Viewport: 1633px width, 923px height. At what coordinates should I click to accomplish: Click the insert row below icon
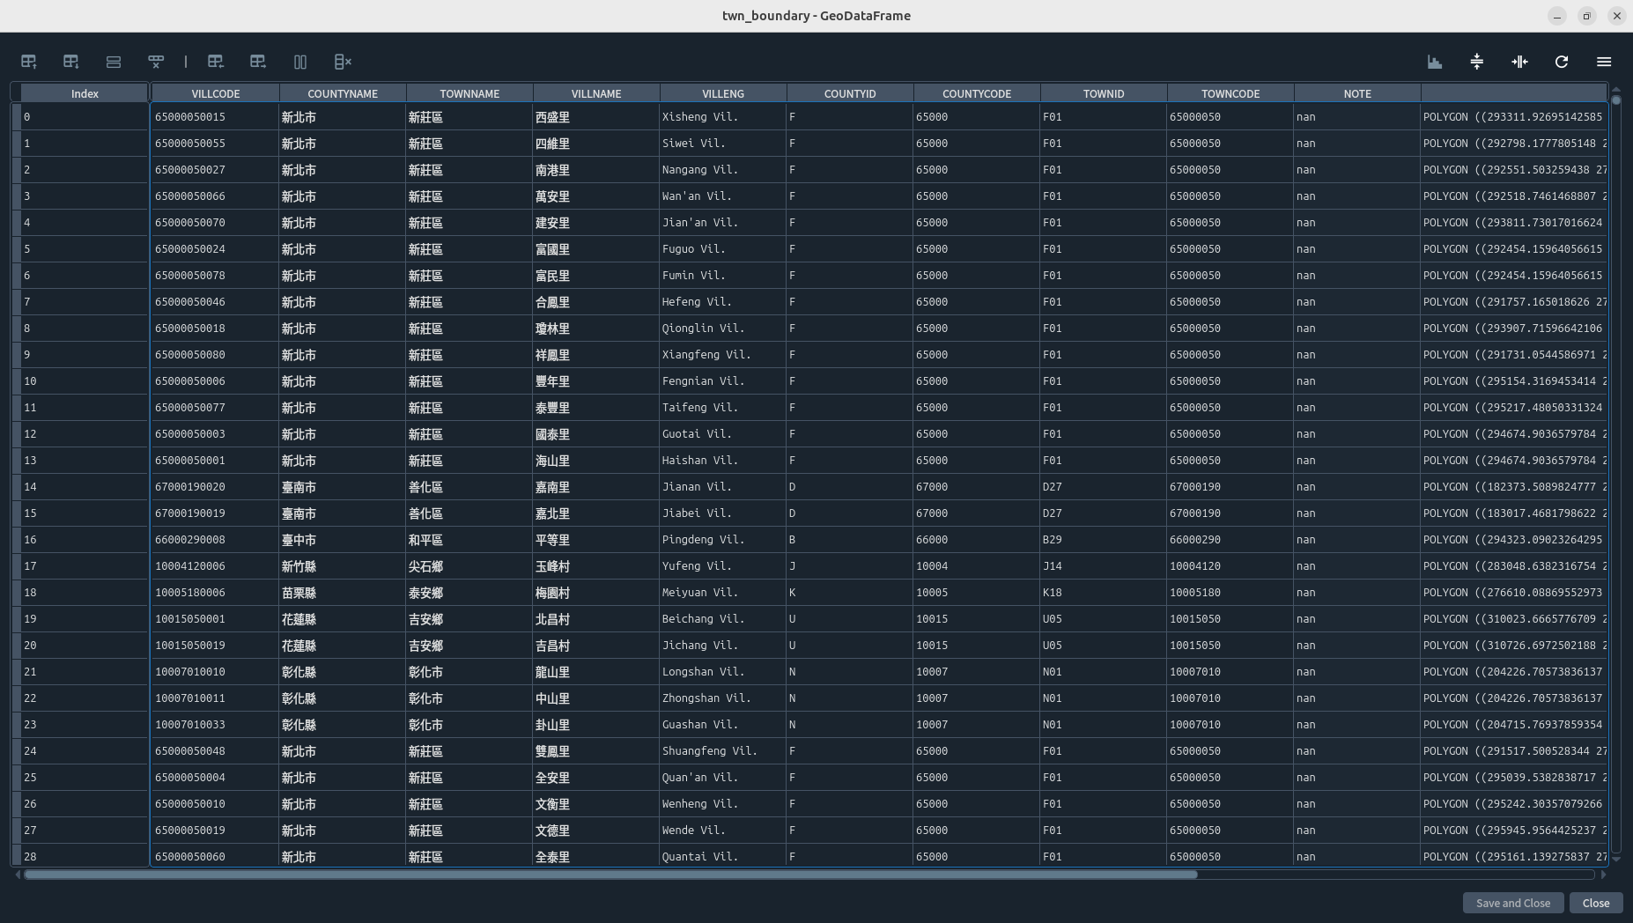[71, 62]
